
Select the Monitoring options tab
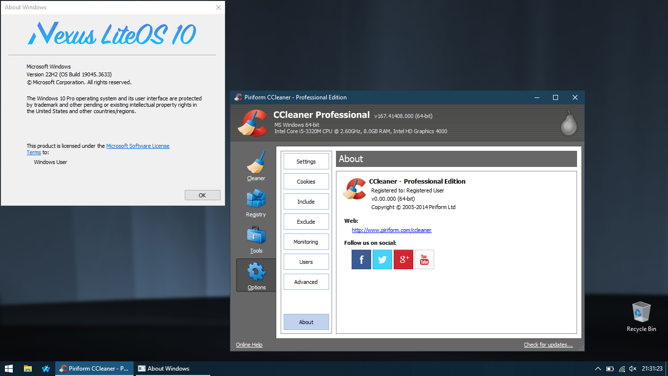(306, 242)
